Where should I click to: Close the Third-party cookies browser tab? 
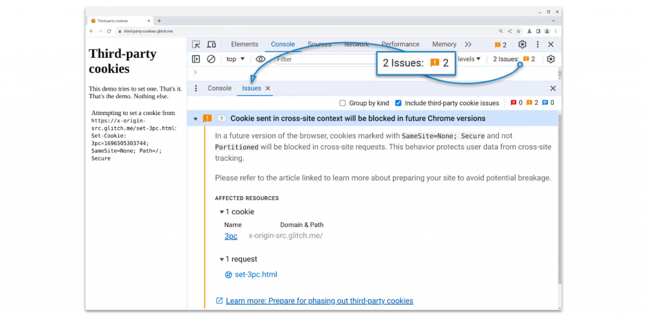[x=149, y=21]
